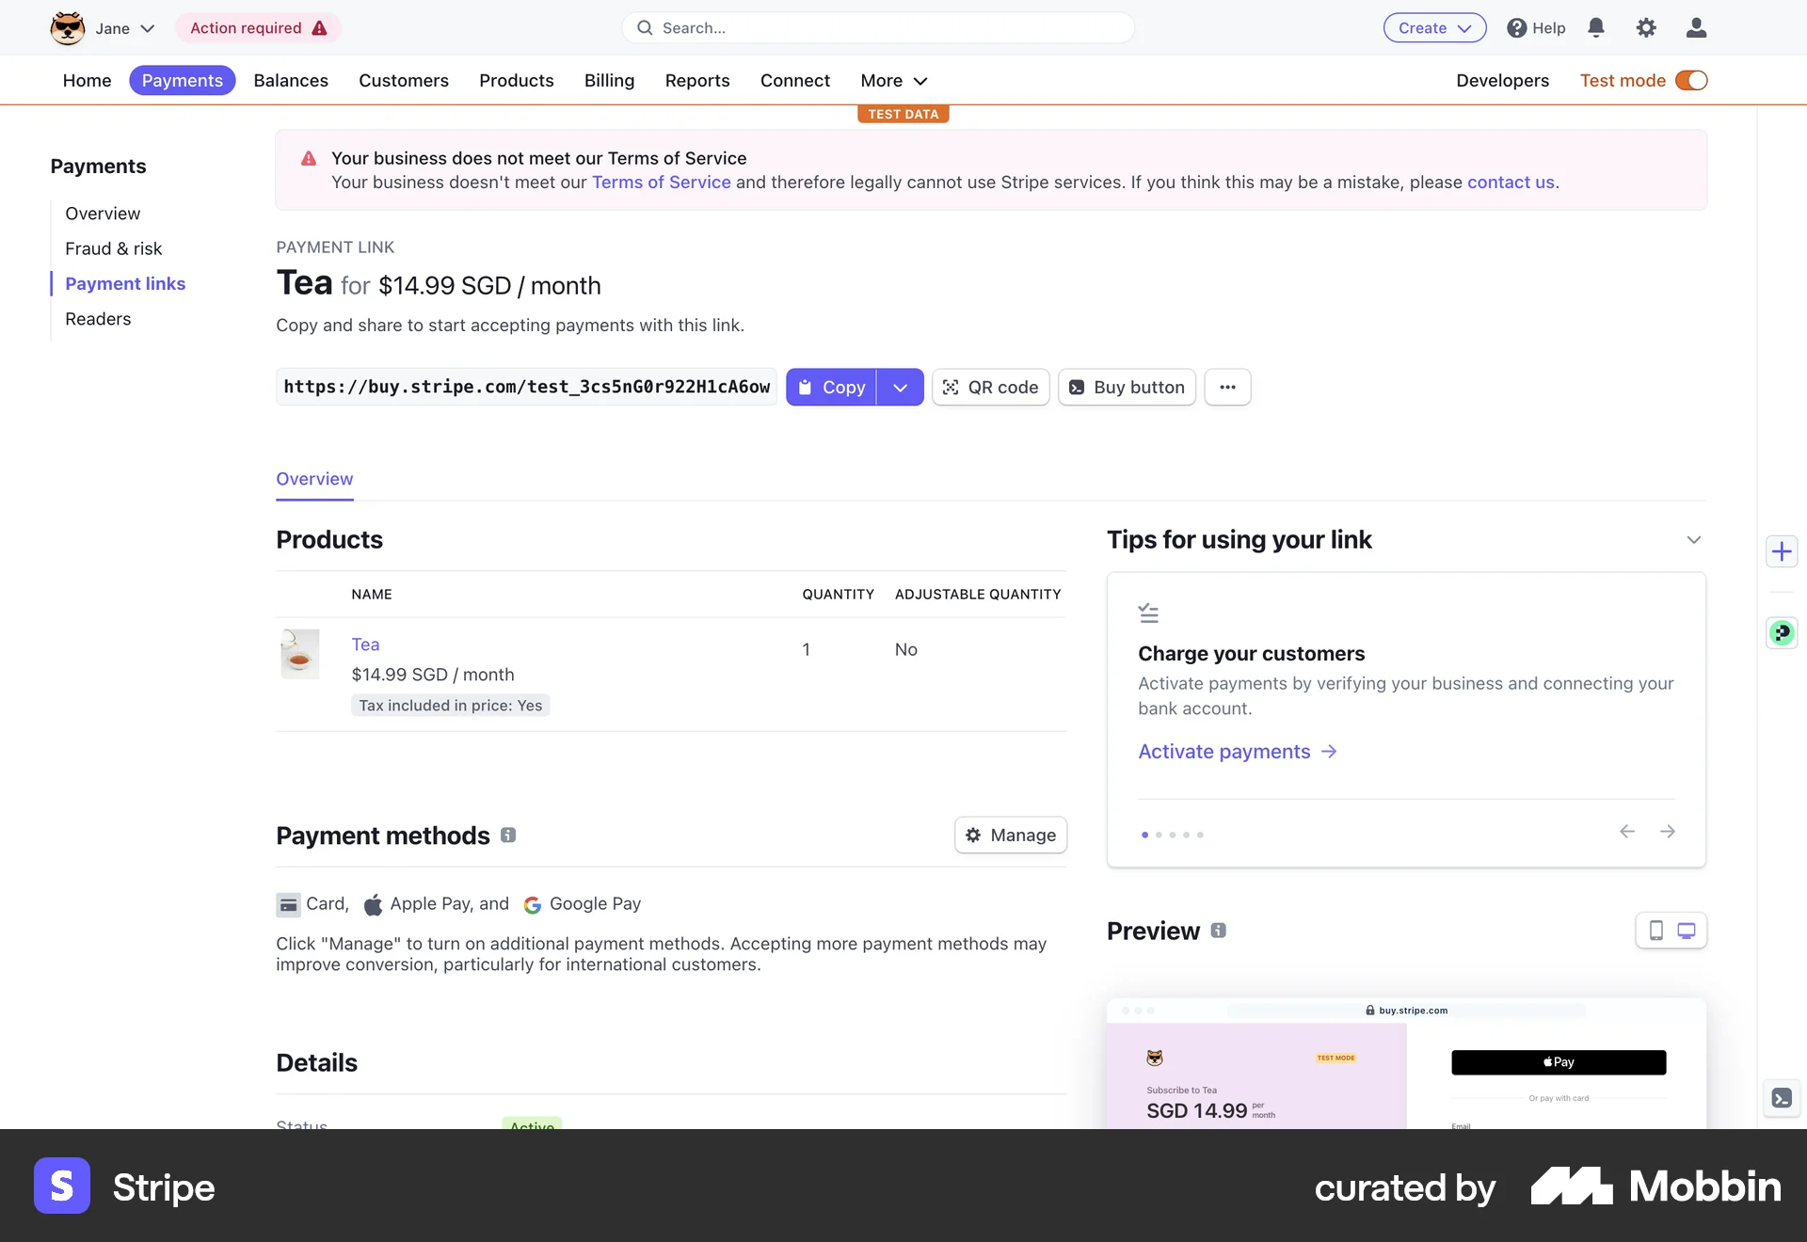Click the Buy button option

pyautogui.click(x=1127, y=387)
